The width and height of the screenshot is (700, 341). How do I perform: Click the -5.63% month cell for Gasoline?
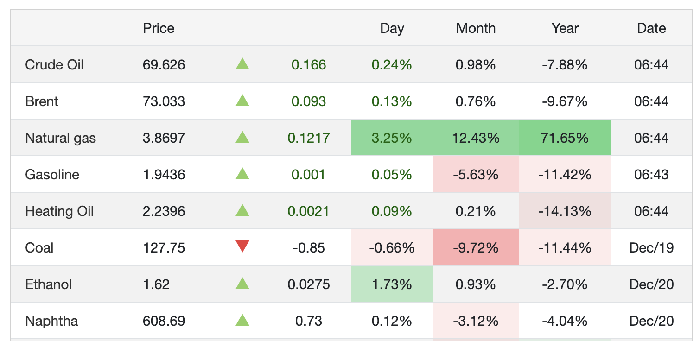(476, 174)
